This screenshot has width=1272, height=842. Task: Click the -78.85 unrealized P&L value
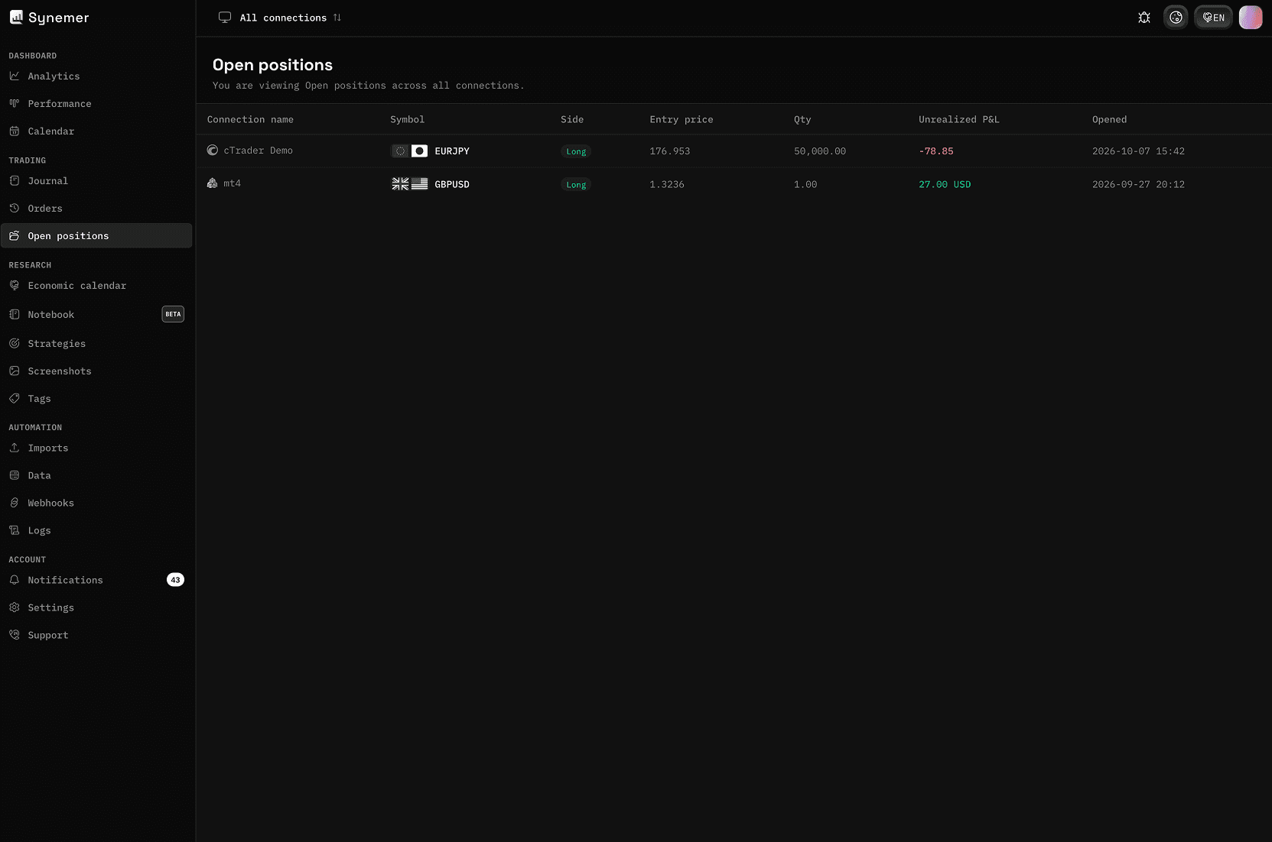pos(936,151)
